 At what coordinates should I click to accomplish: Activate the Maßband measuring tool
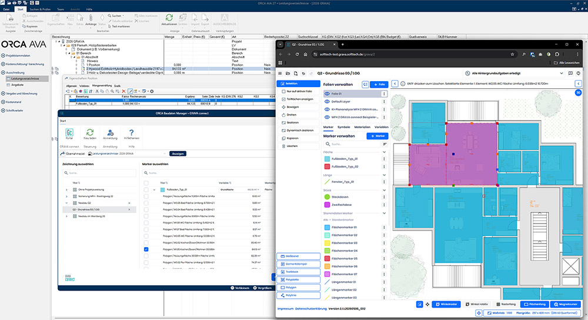pos(299,256)
